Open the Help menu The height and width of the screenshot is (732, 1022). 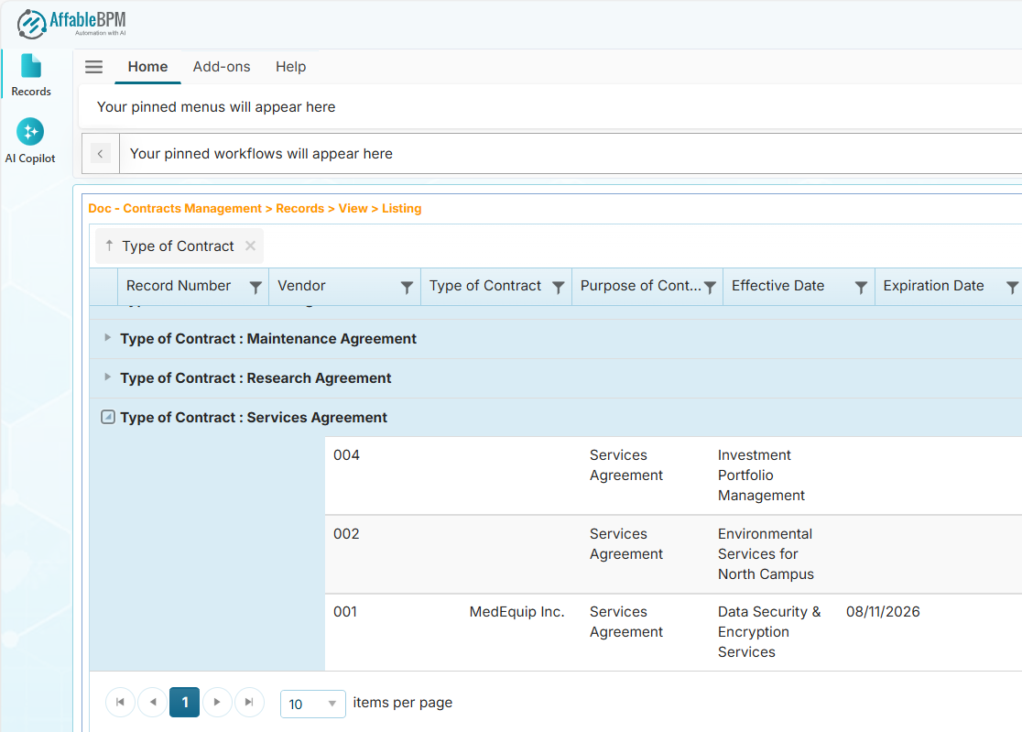click(290, 66)
